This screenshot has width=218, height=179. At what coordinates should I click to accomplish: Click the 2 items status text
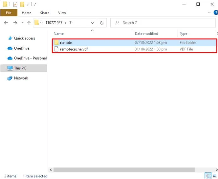click(x=10, y=176)
